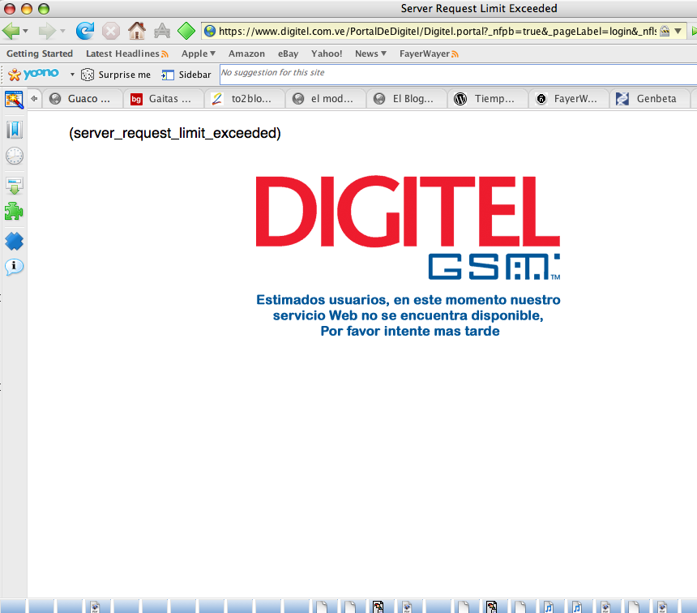Open the back button history dropdown arrow
The height and width of the screenshot is (613, 697).
pyautogui.click(x=25, y=31)
